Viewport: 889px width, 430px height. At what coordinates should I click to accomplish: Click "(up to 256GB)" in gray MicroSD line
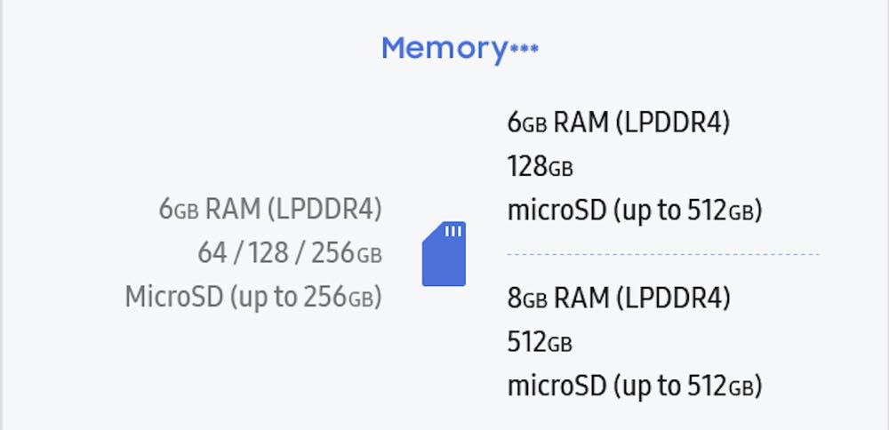click(x=305, y=297)
